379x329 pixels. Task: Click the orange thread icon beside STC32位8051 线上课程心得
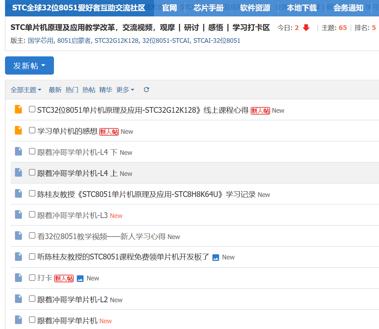pos(18,109)
